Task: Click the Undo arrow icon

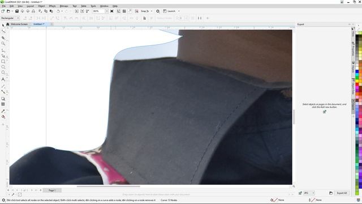Action: (x=58, y=11)
